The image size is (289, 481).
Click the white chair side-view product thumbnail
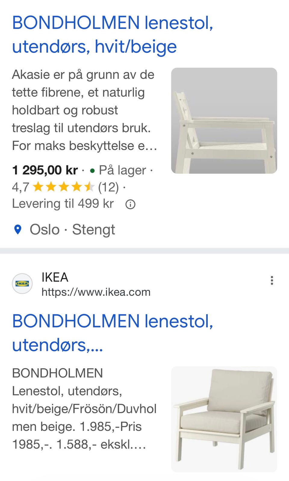tap(224, 120)
